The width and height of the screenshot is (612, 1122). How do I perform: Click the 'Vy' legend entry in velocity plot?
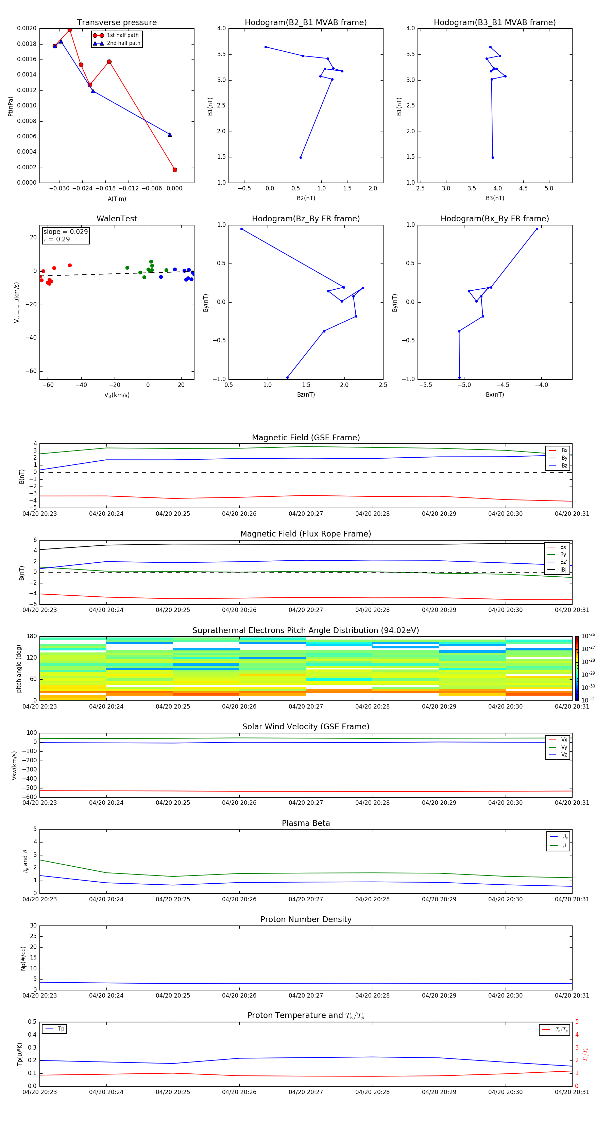(558, 747)
